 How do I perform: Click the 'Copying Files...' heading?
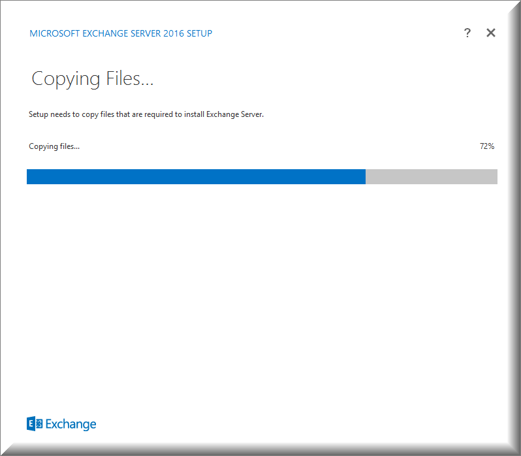pos(92,79)
